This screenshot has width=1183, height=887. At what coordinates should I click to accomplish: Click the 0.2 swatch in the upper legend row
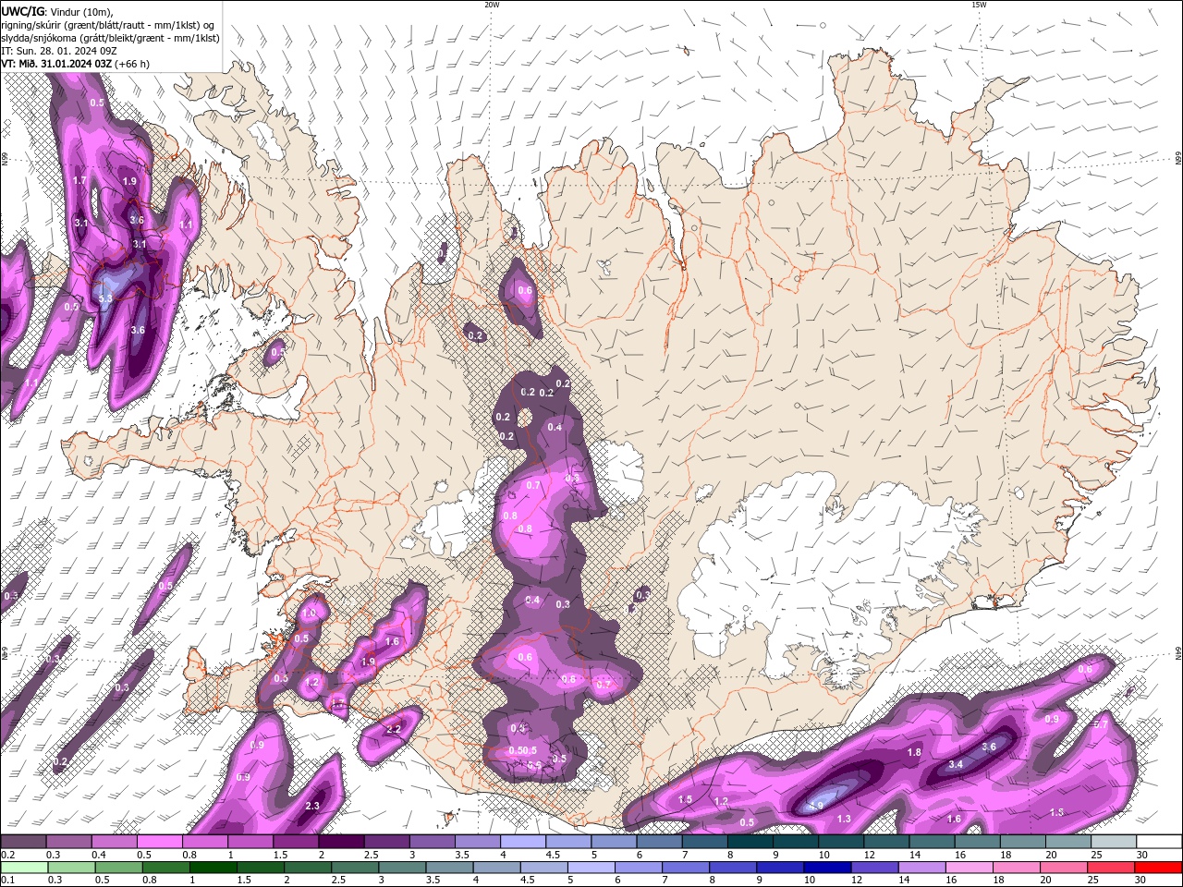click(x=24, y=842)
